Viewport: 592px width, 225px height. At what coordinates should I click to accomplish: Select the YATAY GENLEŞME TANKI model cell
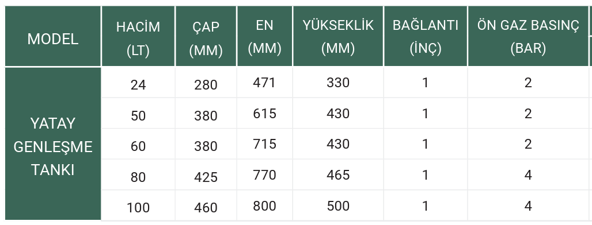click(x=53, y=143)
